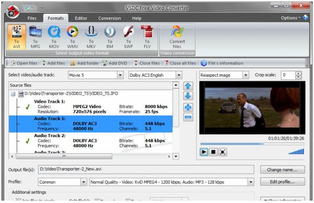Choose To MKV output format
This screenshot has height=203, width=314.
tap(91, 37)
